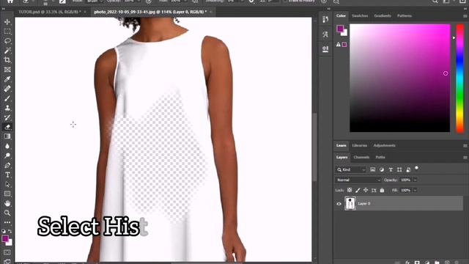Switch to the Gradients tab

tap(383, 15)
